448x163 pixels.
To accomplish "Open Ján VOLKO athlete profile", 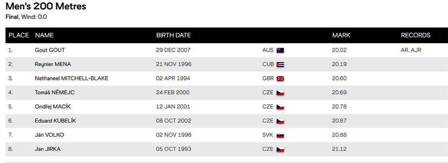I will click(49, 135).
